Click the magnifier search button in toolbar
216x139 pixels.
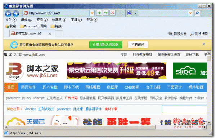click(x=197, y=13)
